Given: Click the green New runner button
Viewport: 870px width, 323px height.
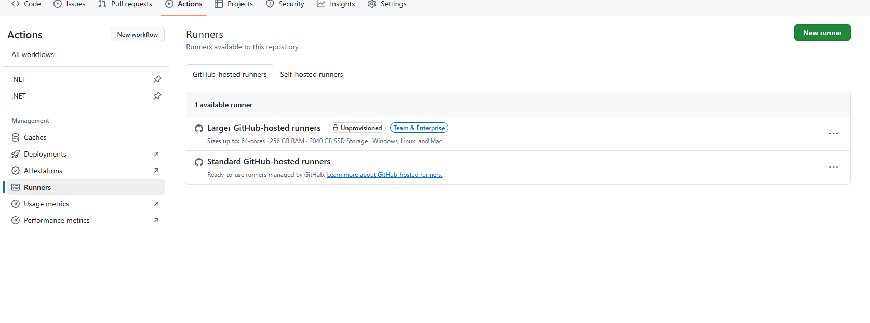Looking at the screenshot, I should [822, 33].
